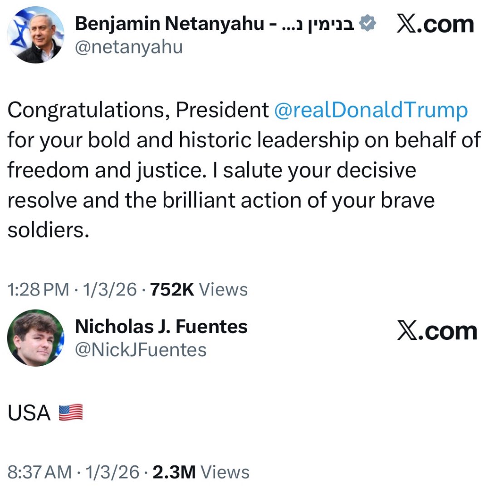
Task: Click the Congratulations tweet body text
Action: (227, 170)
